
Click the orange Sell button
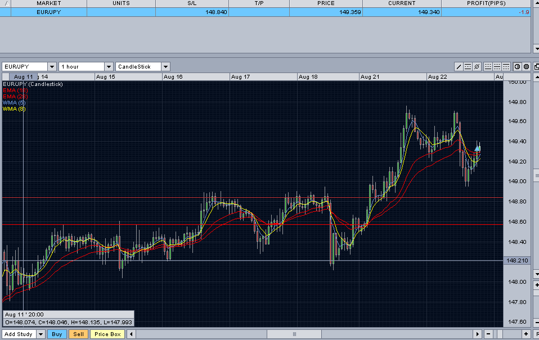(78, 334)
